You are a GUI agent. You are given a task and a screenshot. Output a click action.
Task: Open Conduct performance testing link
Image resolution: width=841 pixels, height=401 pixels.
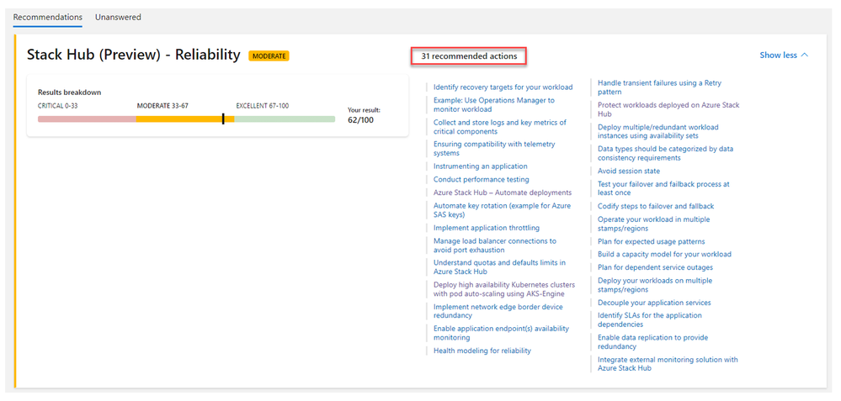coord(481,179)
